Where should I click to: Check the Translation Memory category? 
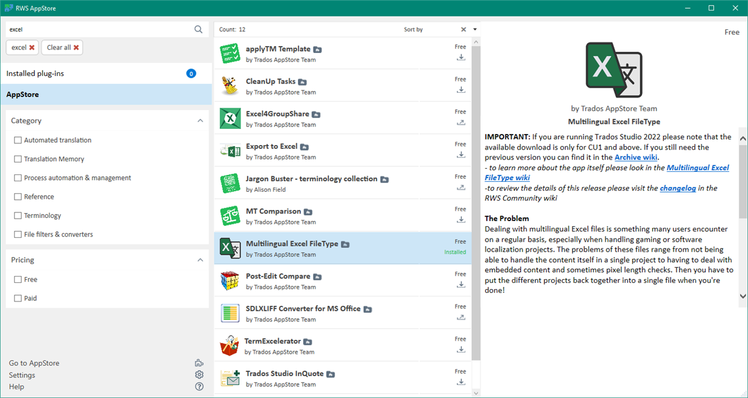click(18, 159)
